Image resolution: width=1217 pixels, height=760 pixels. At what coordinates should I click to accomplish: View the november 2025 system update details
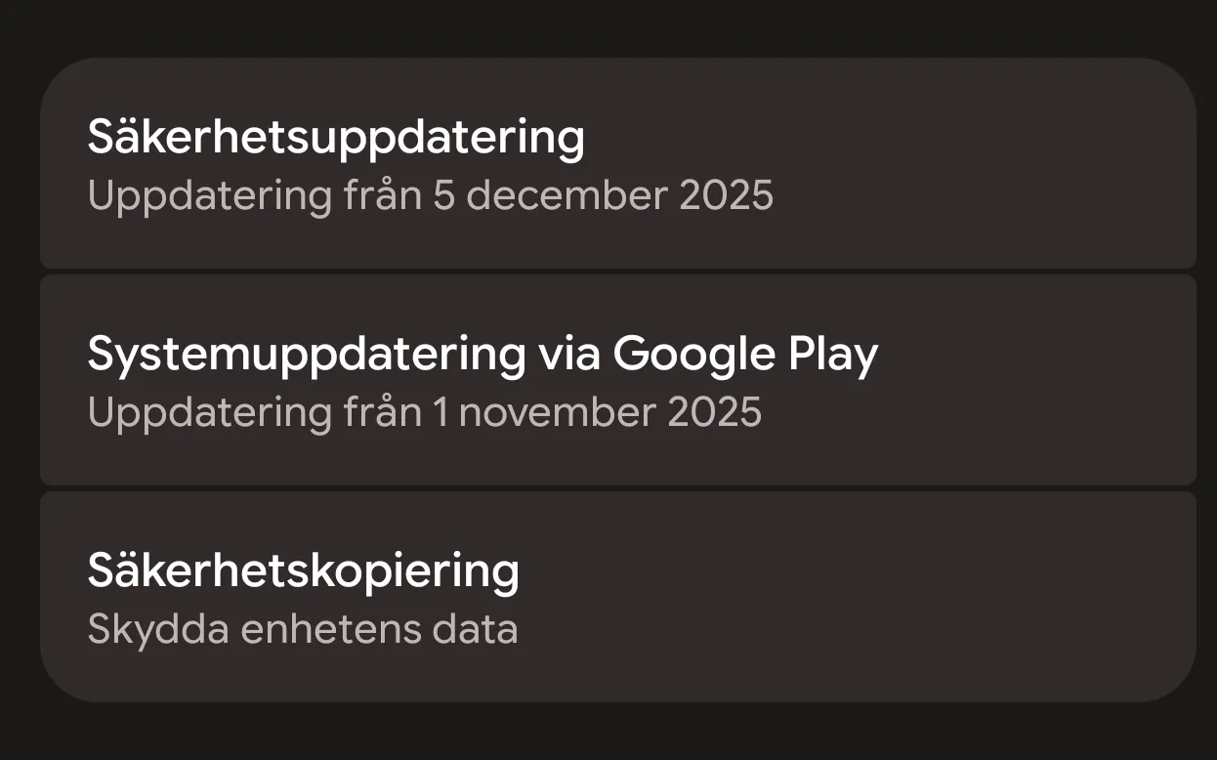pos(617,380)
